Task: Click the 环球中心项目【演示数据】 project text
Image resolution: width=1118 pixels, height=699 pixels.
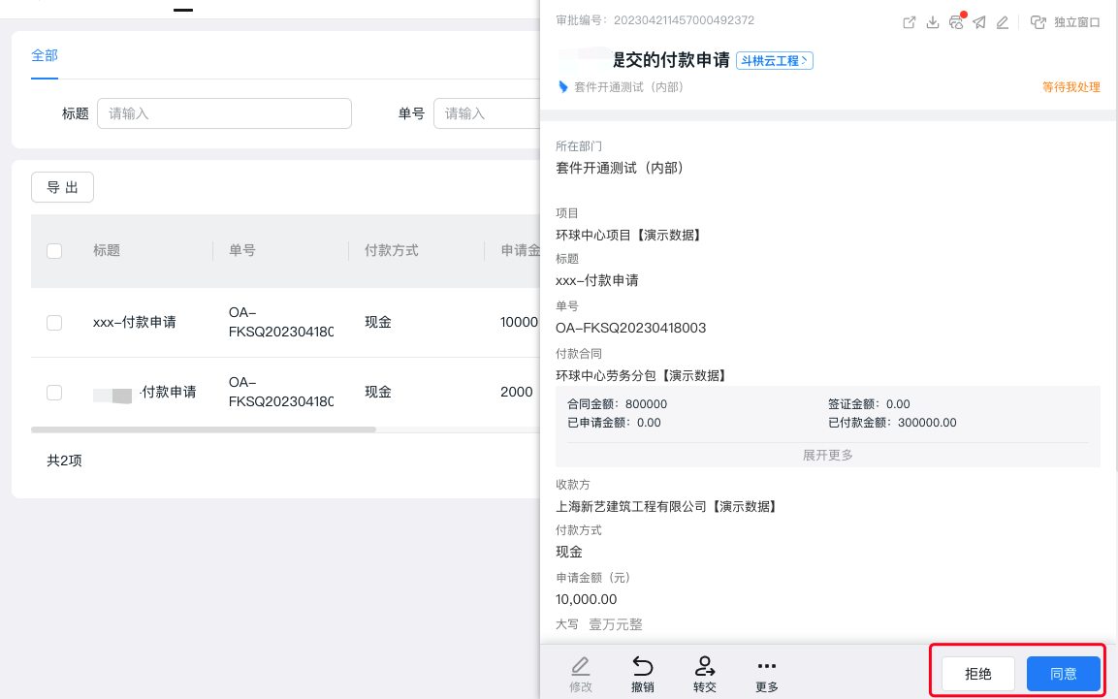Action: tap(627, 236)
